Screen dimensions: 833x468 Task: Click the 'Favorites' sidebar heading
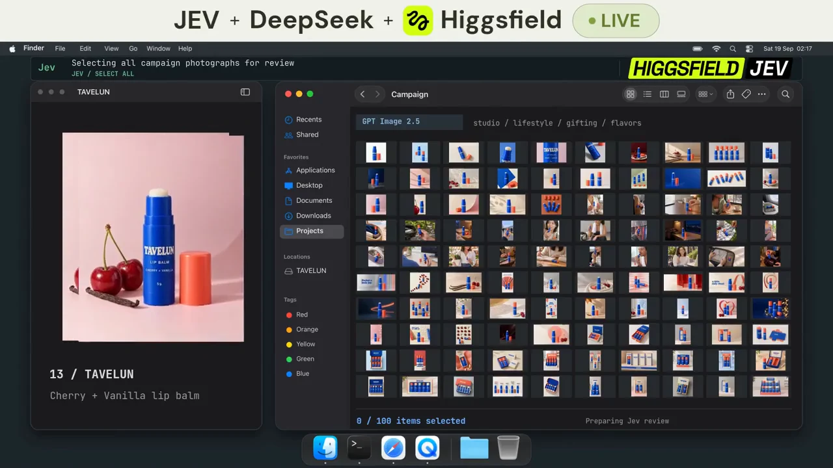[x=296, y=157]
